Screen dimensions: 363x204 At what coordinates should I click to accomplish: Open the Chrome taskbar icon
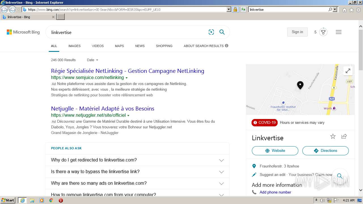coord(51,200)
